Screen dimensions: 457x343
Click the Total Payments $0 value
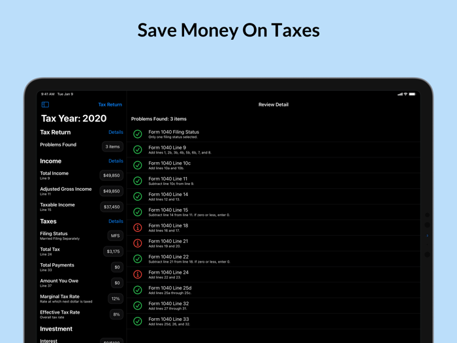117,267
